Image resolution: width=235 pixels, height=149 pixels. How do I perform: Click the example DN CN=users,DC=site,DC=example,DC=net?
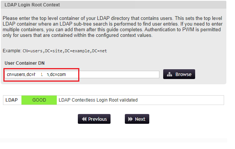tap(65, 51)
